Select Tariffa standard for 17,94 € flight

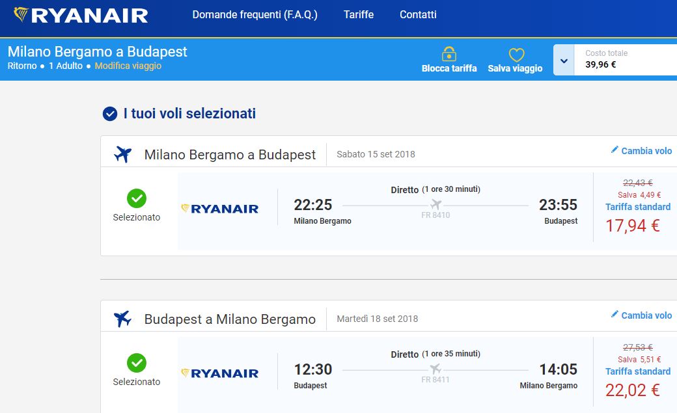(x=637, y=207)
